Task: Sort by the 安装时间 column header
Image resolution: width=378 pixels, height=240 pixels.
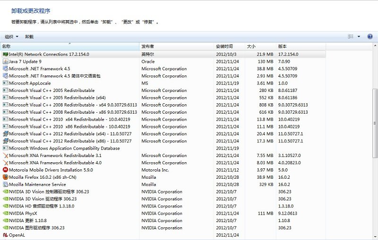Action: click(x=229, y=46)
